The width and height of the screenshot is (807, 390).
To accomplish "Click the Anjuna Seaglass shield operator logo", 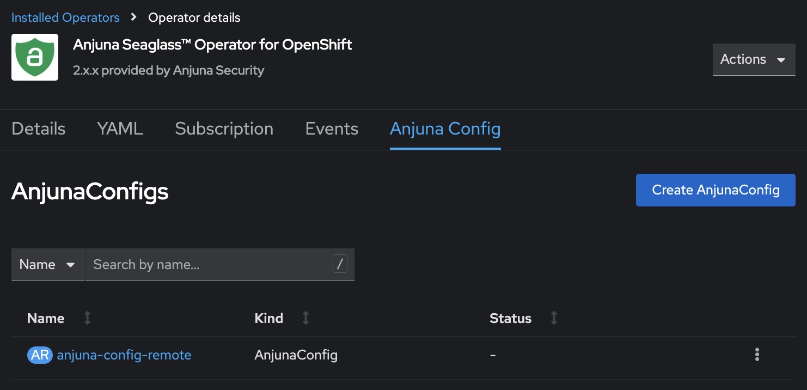I will tap(35, 57).
